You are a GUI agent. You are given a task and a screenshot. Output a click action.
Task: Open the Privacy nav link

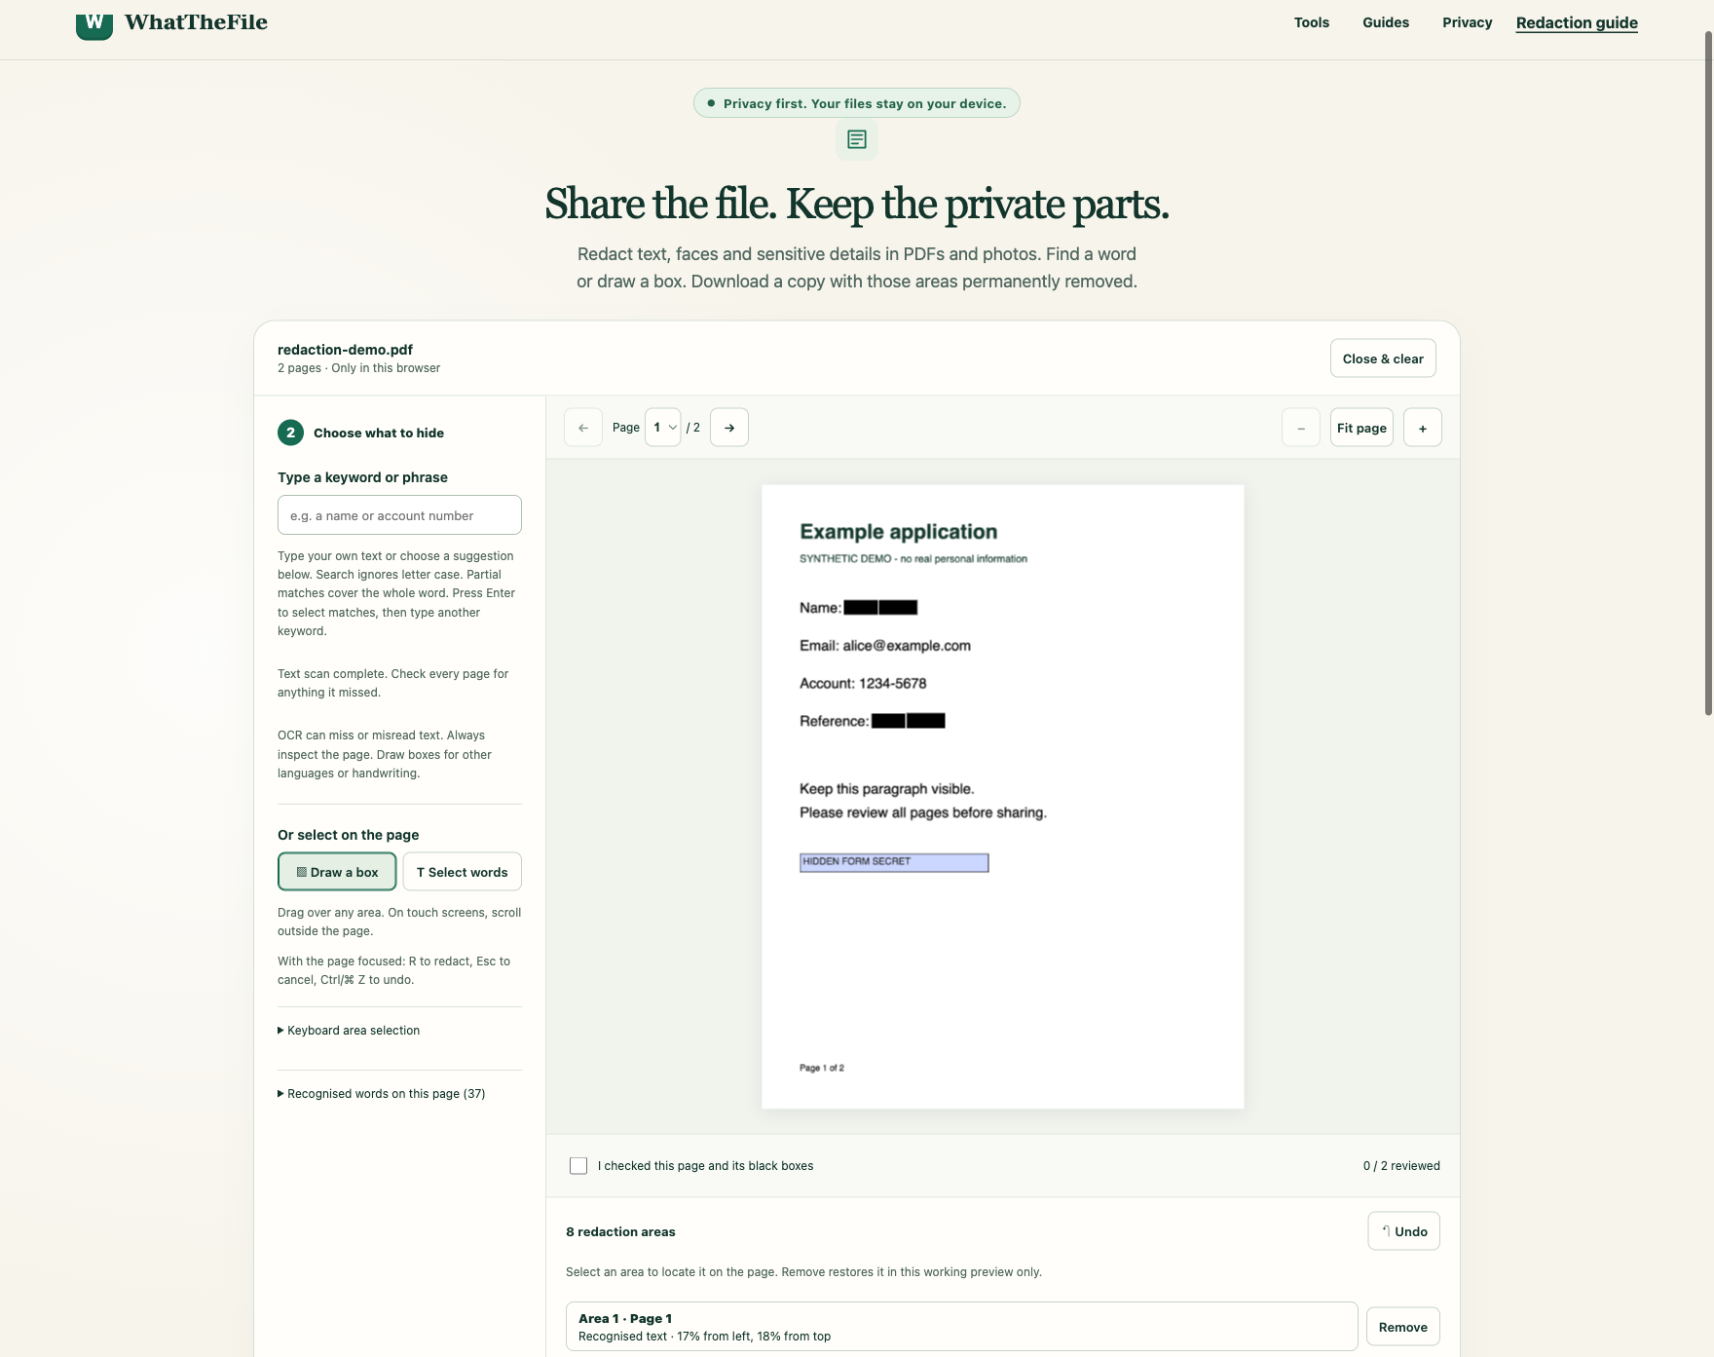(x=1468, y=22)
